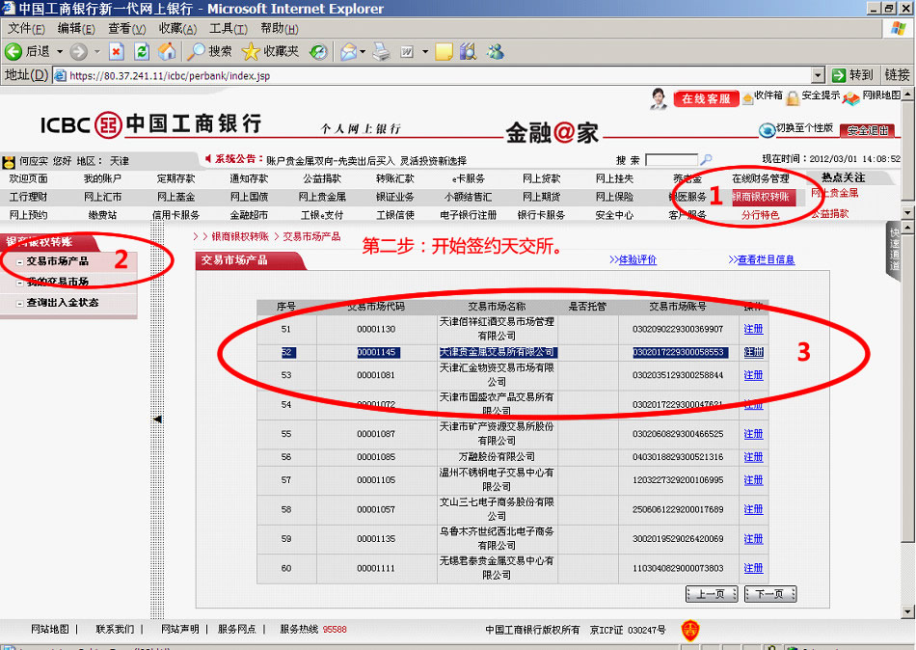This screenshot has height=650, width=916.
Task: Click the 上一页 previous page button
Action: tap(712, 594)
